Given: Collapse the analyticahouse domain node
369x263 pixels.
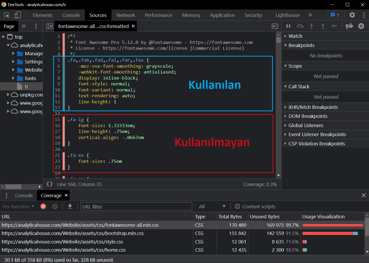Looking at the screenshot, I should 8,45.
